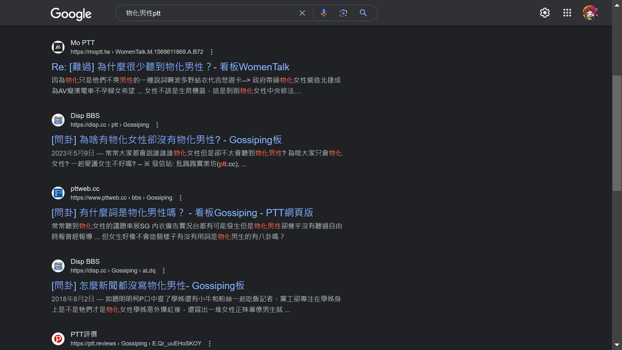Click the Mo PTT site favicon
This screenshot has width=622, height=350.
pyautogui.click(x=58, y=47)
